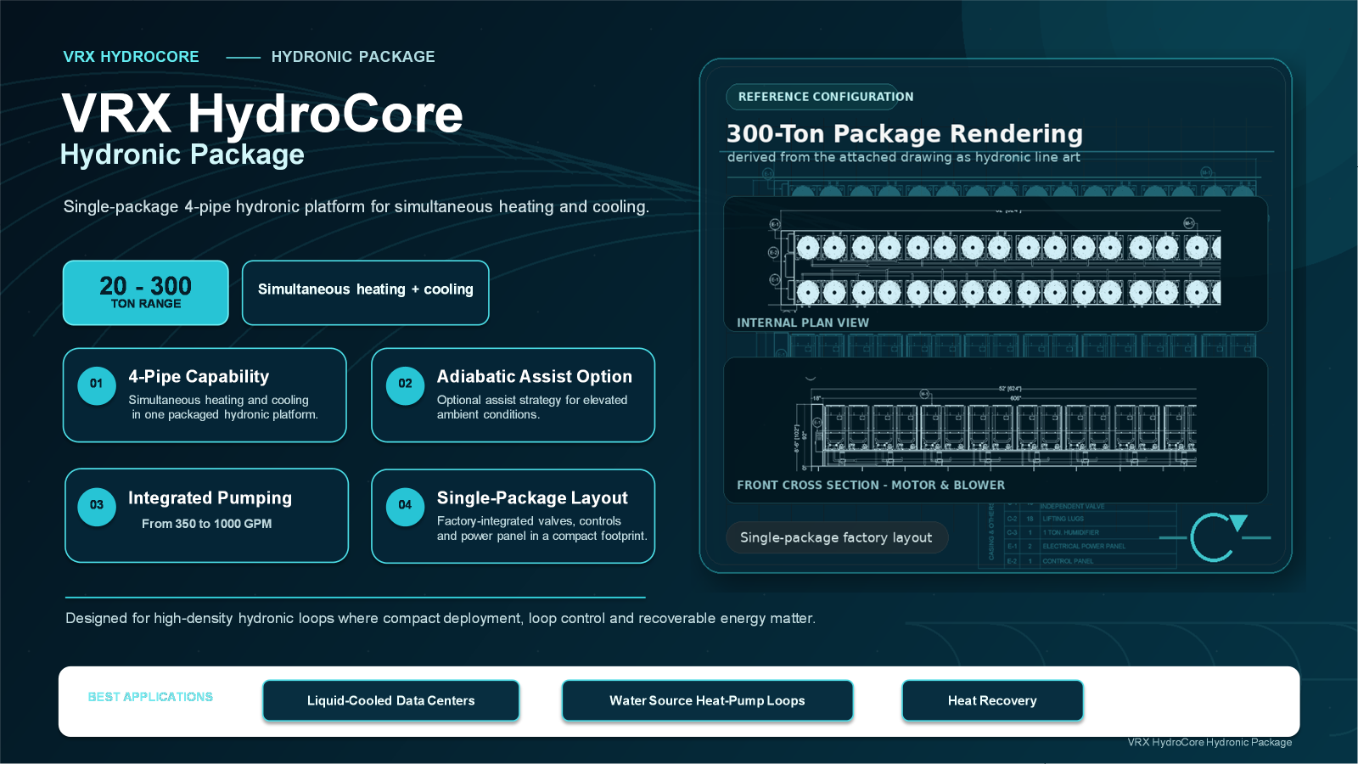Click the Hydronic Package subtitle
Screen dimensions: 1358x764
pyautogui.click(x=182, y=154)
